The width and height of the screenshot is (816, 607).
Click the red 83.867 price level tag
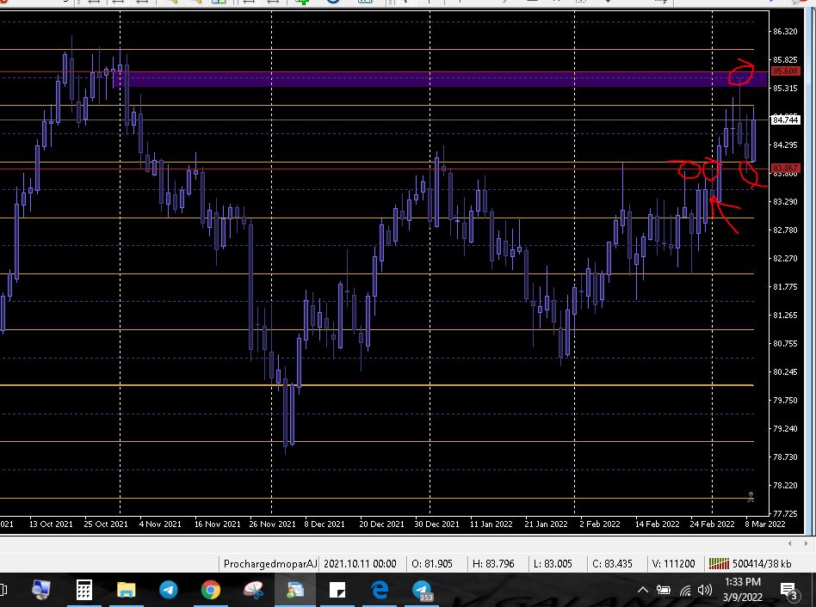click(x=785, y=169)
